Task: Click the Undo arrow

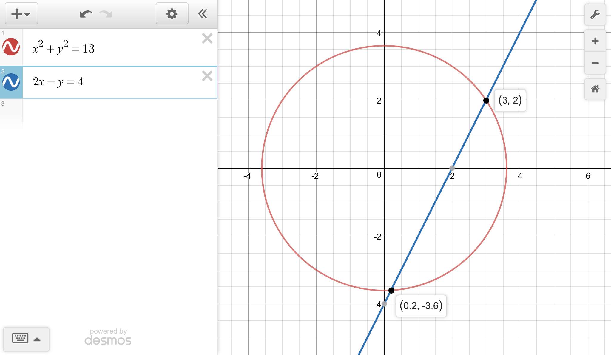Action: pyautogui.click(x=86, y=14)
